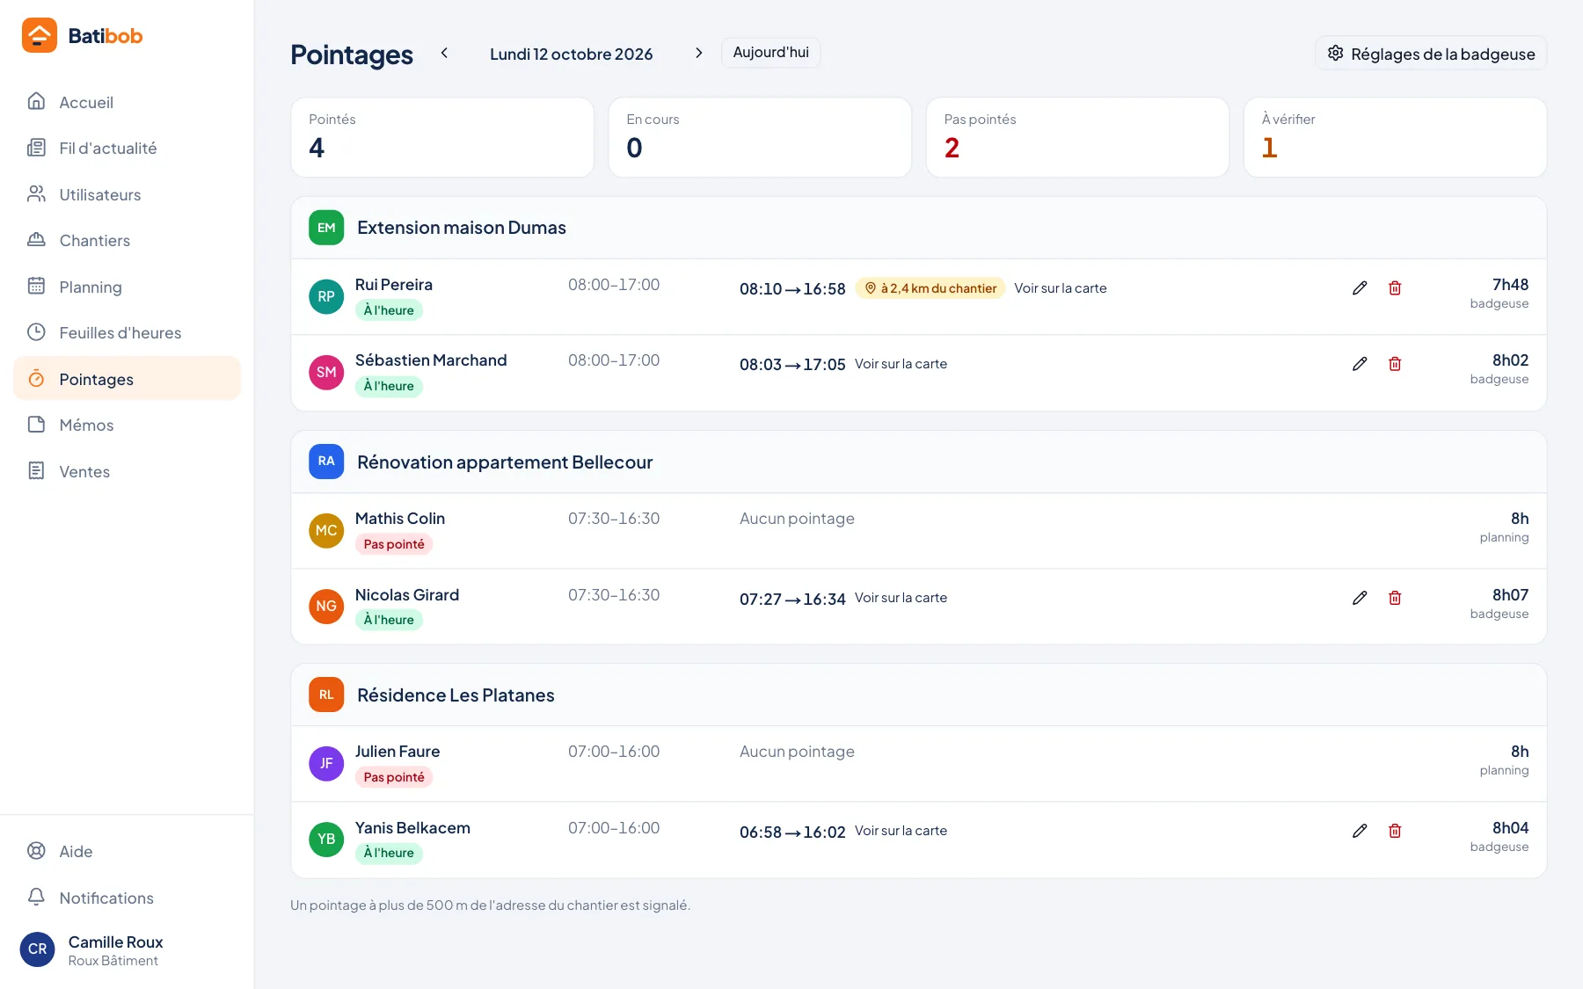The width and height of the screenshot is (1583, 989).
Task: Open Notifications in the sidebar
Action: pos(128,898)
